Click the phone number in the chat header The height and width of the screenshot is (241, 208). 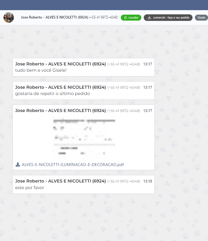pyautogui.click(x=103, y=17)
